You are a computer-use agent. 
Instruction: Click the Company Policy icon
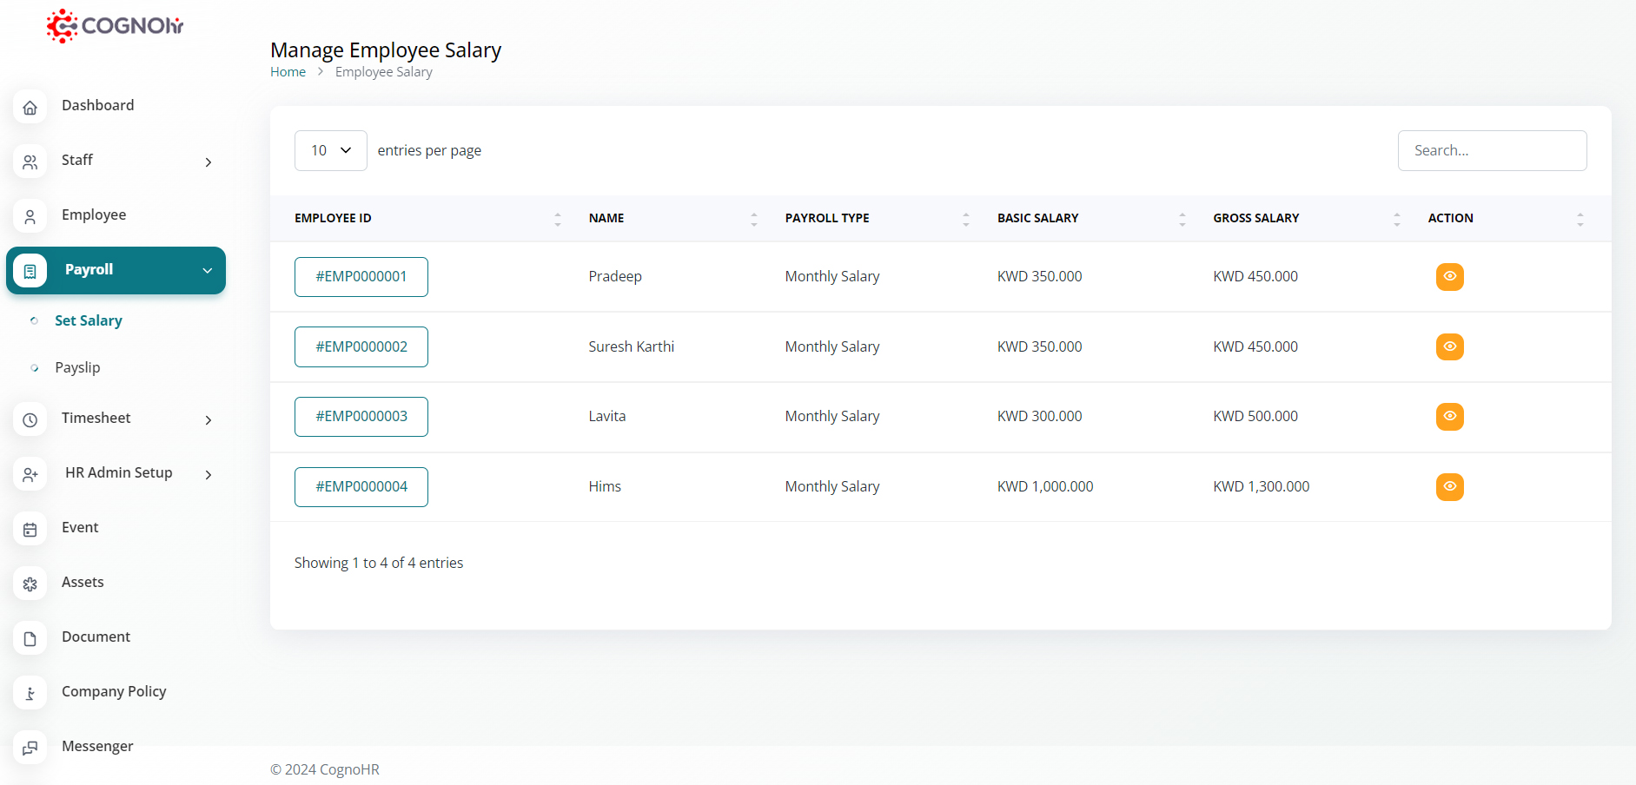(x=30, y=693)
